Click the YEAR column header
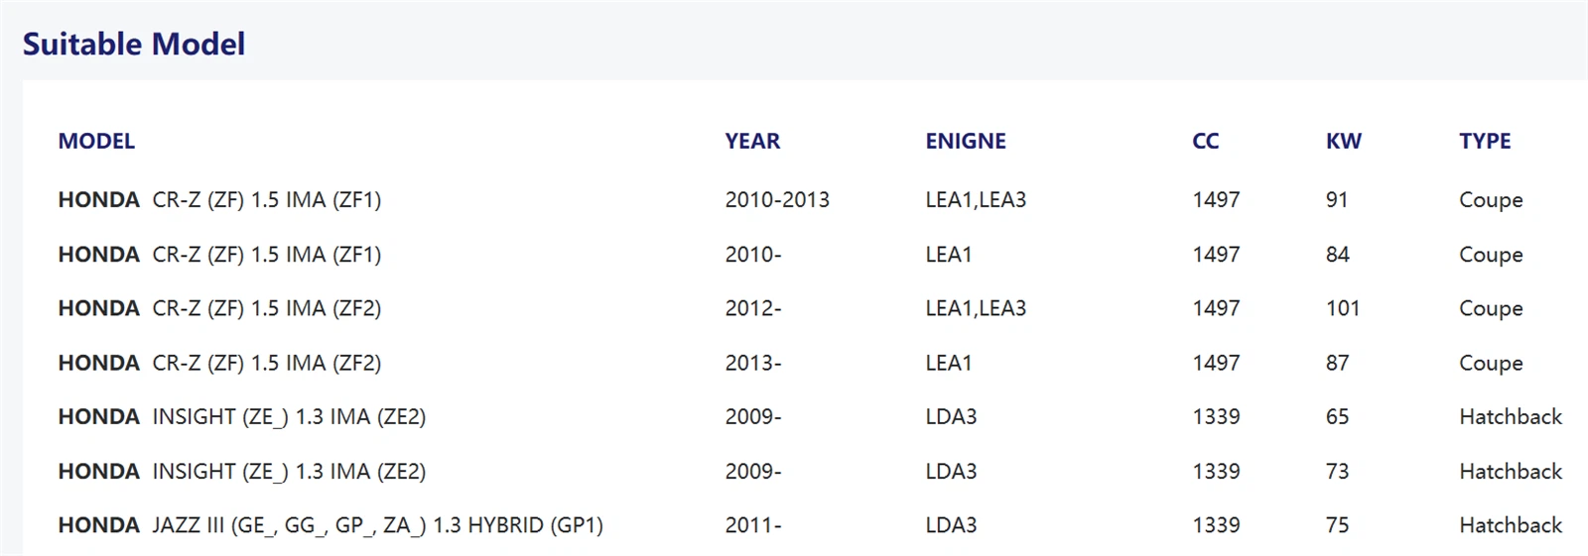 (752, 141)
